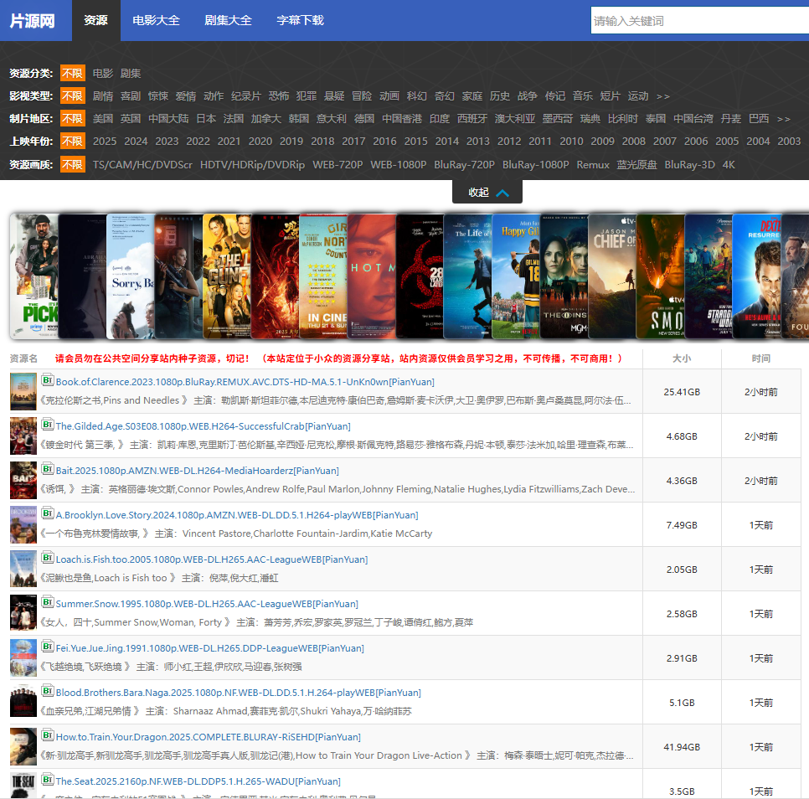Click the BT icon beside Blood.Brothers.Bara.Naga
Image resolution: width=809 pixels, height=799 pixels.
[48, 691]
